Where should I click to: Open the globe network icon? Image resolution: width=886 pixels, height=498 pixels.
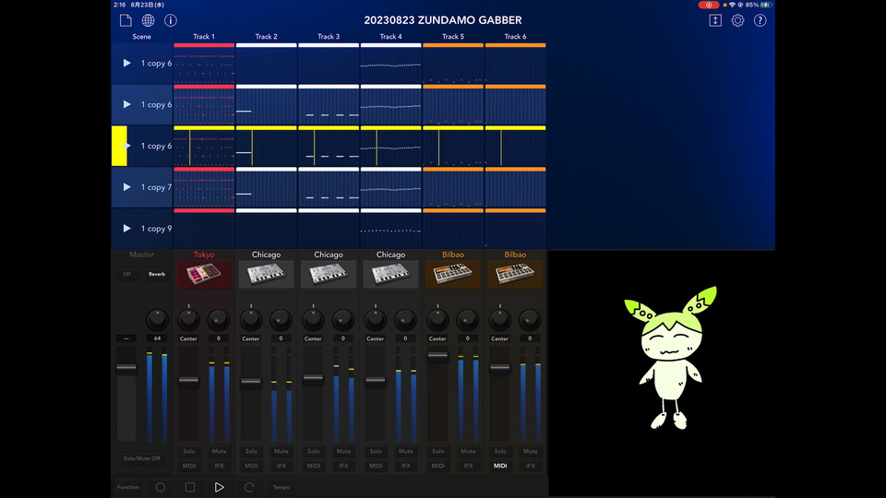click(x=148, y=20)
